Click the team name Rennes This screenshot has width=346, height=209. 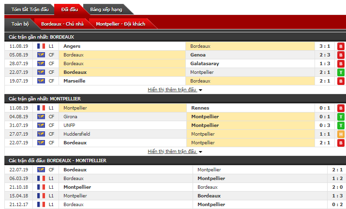click(x=200, y=108)
